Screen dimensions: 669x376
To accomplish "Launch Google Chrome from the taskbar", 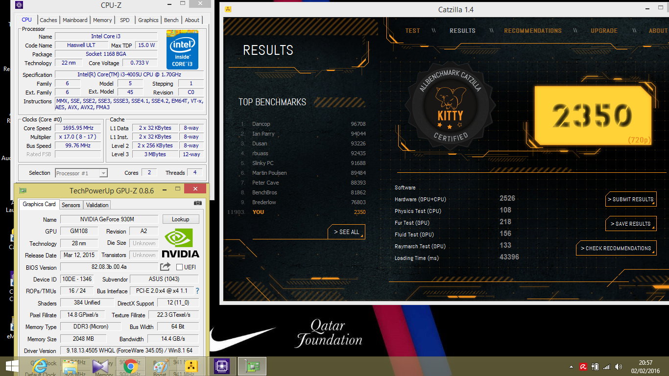I will click(130, 366).
